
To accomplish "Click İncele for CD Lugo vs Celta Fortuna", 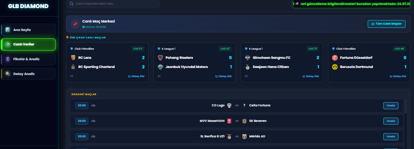I will tap(391, 106).
